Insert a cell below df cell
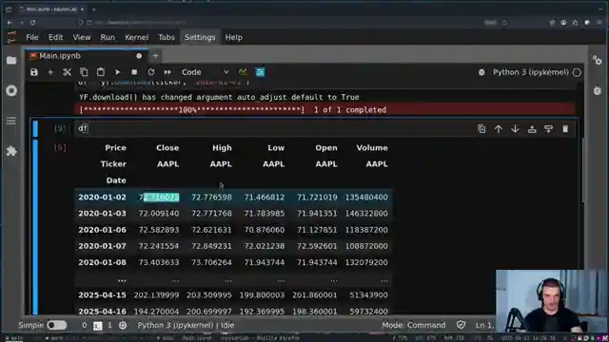609x342 pixels. [x=548, y=129]
